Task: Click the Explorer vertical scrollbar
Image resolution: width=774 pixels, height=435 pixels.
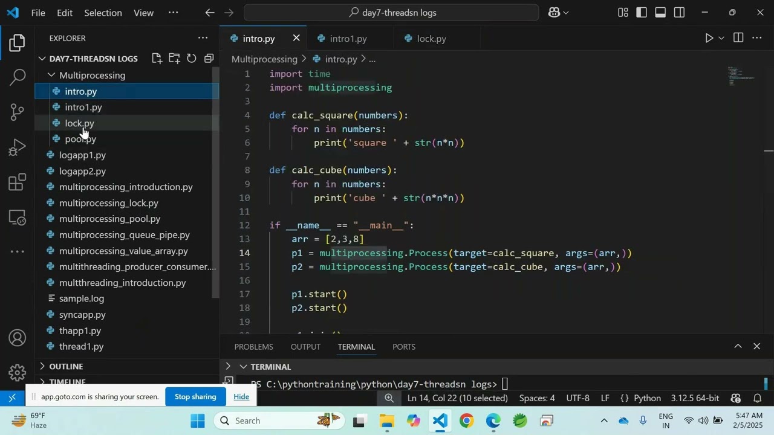Action: tap(215, 181)
